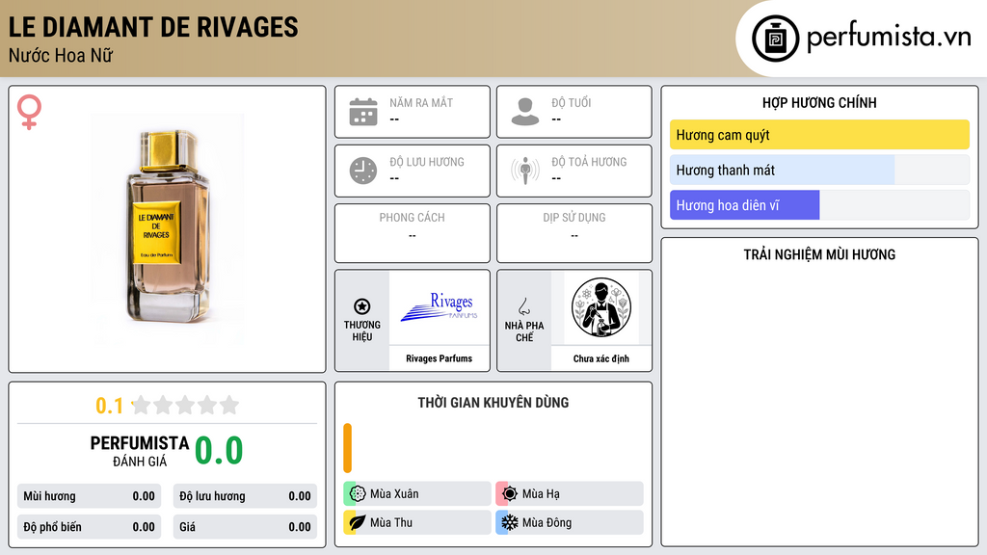Viewport: 987px width, 555px height.
Task: Click the clock icon for Độ lưu hương
Action: 363,171
